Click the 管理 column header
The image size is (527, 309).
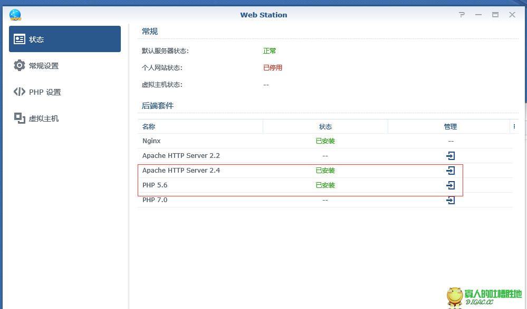[449, 126]
